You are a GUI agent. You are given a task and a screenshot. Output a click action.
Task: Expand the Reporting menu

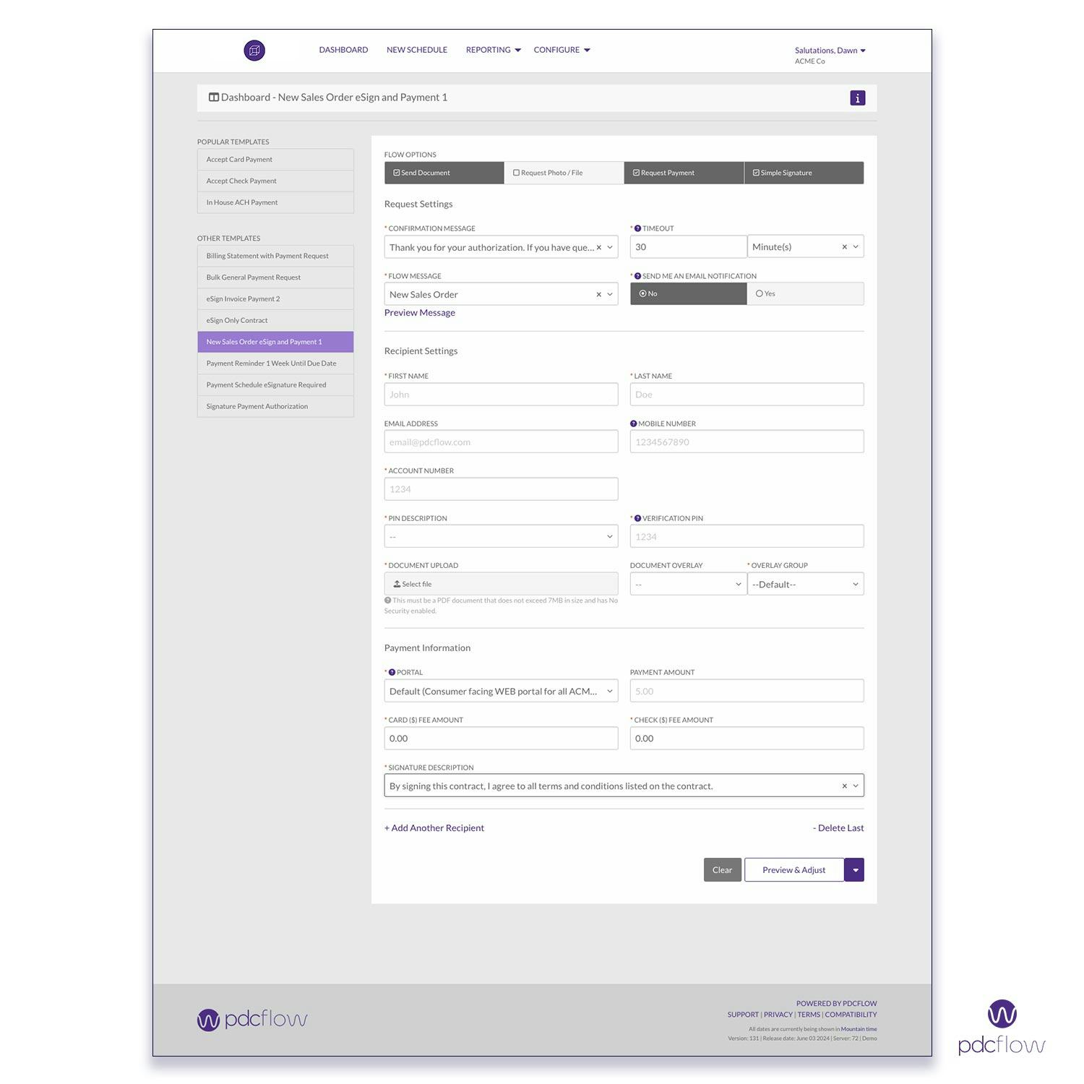[493, 50]
